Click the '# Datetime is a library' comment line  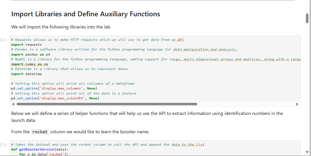pos(69,69)
